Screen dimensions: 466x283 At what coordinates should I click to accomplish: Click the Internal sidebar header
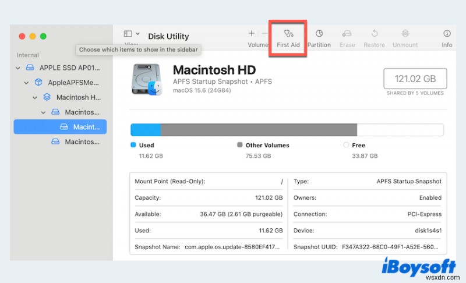pyautogui.click(x=27, y=55)
